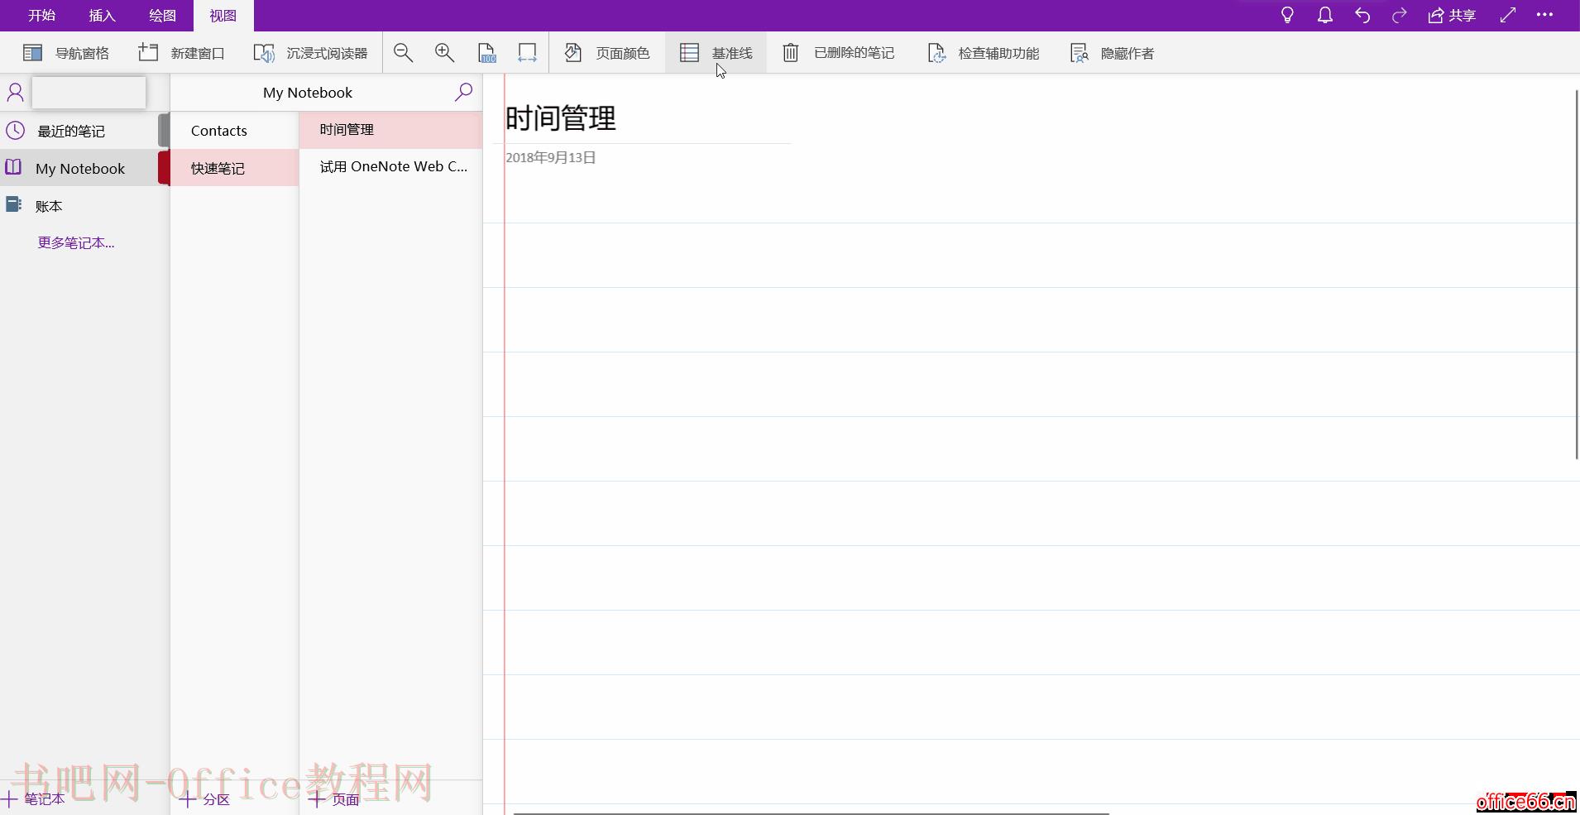
Task: Open notifications bell icon
Action: coord(1325,15)
